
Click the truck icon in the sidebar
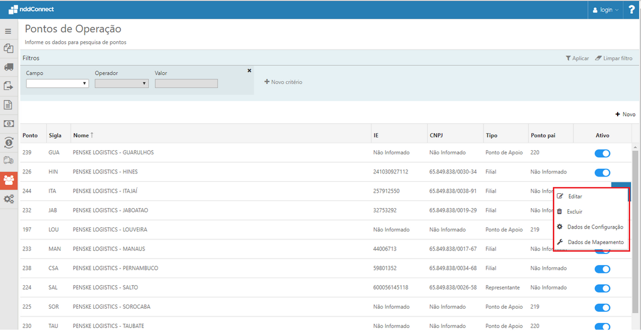pos(8,67)
